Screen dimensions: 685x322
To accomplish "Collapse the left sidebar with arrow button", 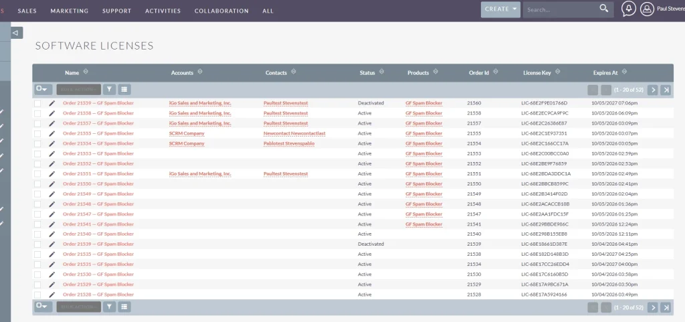I will [x=17, y=32].
